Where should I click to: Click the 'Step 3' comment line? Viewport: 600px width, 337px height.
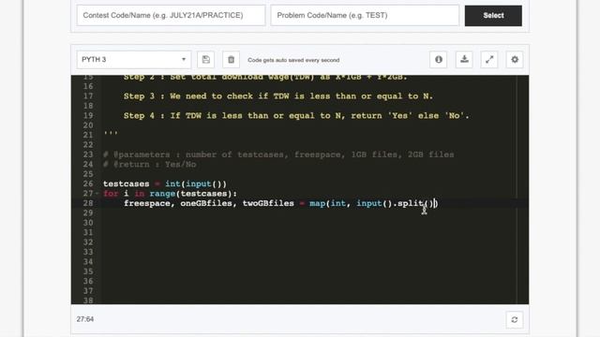coord(278,96)
